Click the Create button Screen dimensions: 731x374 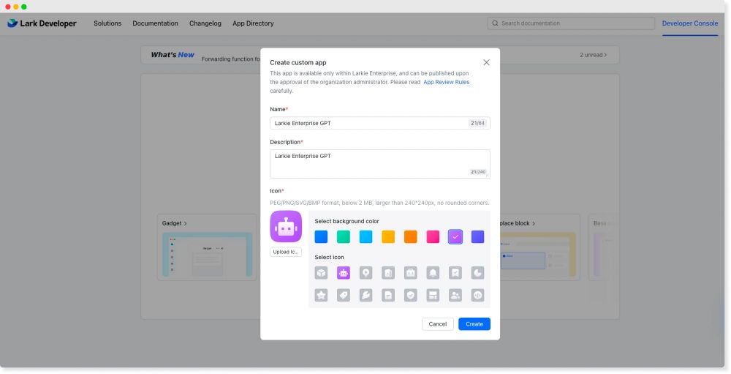tap(474, 323)
